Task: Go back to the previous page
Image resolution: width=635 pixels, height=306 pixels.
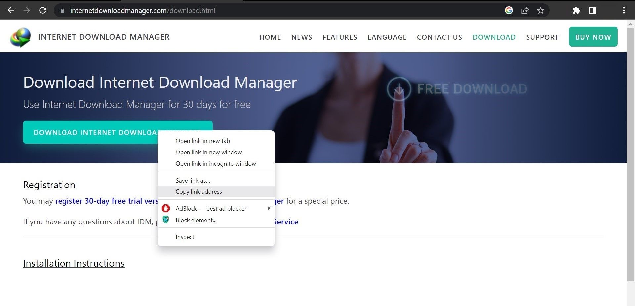Action: click(x=11, y=10)
